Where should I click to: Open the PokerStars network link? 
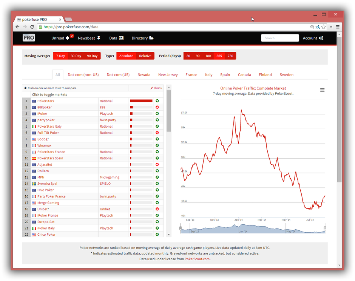pos(46,101)
